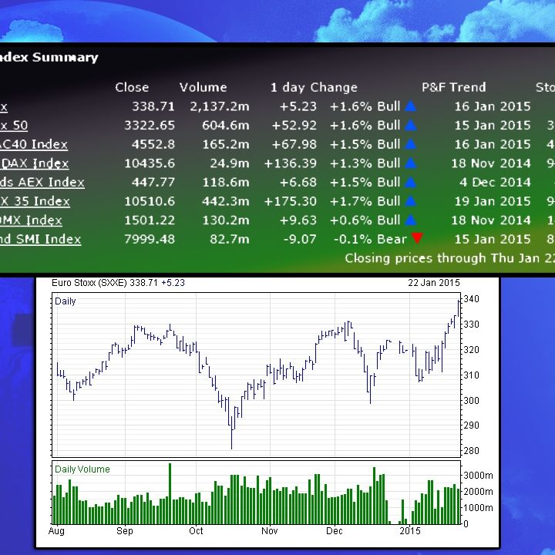555x555 pixels.
Task: Click the 22 Jan 2015 chart date
Action: [433, 283]
